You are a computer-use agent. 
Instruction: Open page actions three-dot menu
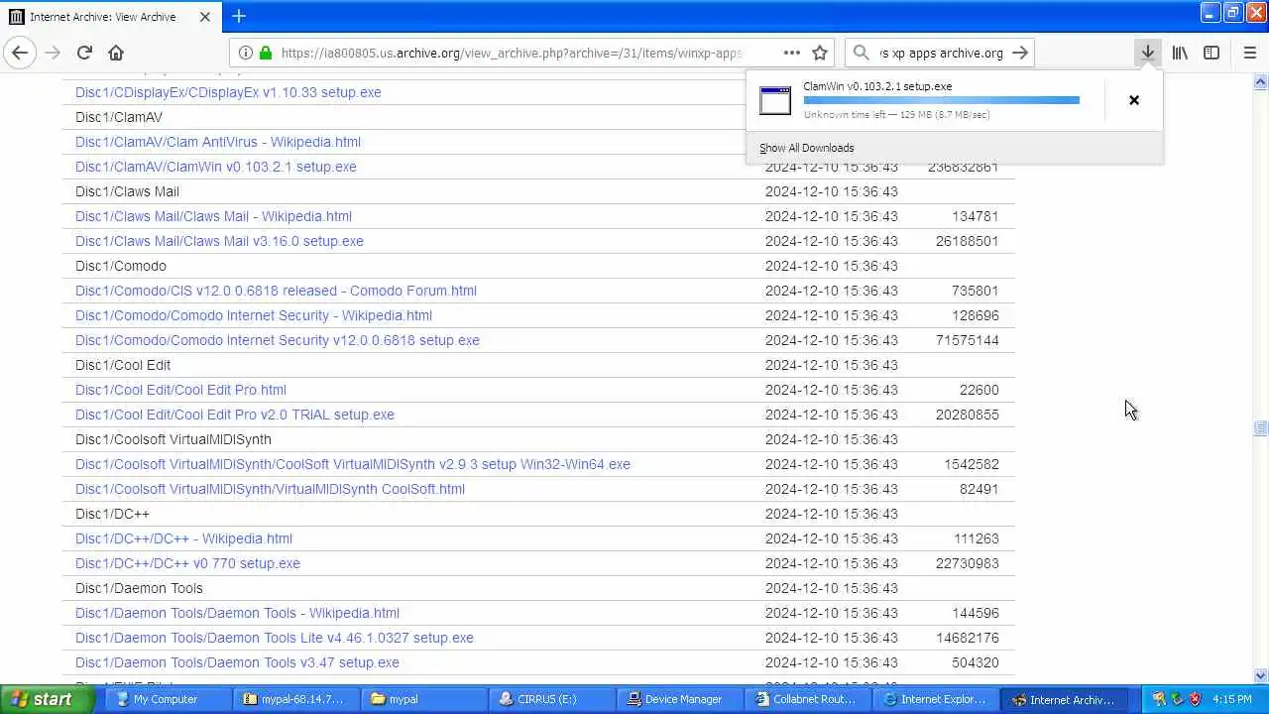tap(791, 53)
